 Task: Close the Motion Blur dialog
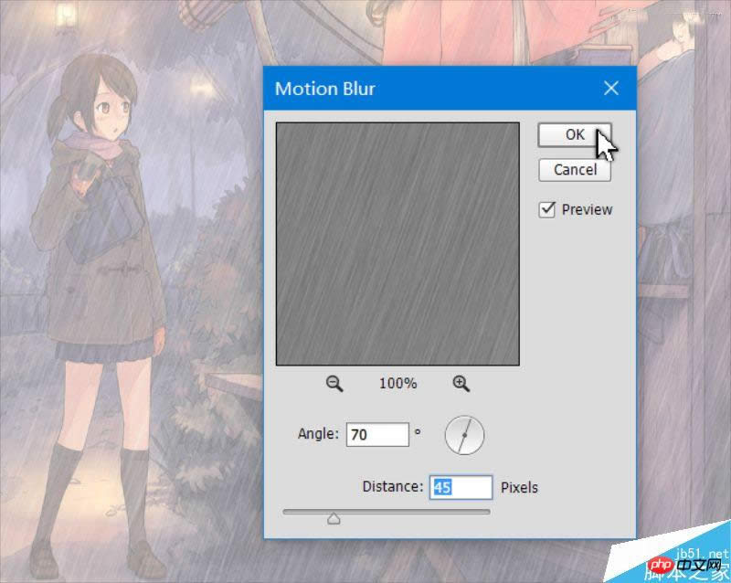coord(611,89)
